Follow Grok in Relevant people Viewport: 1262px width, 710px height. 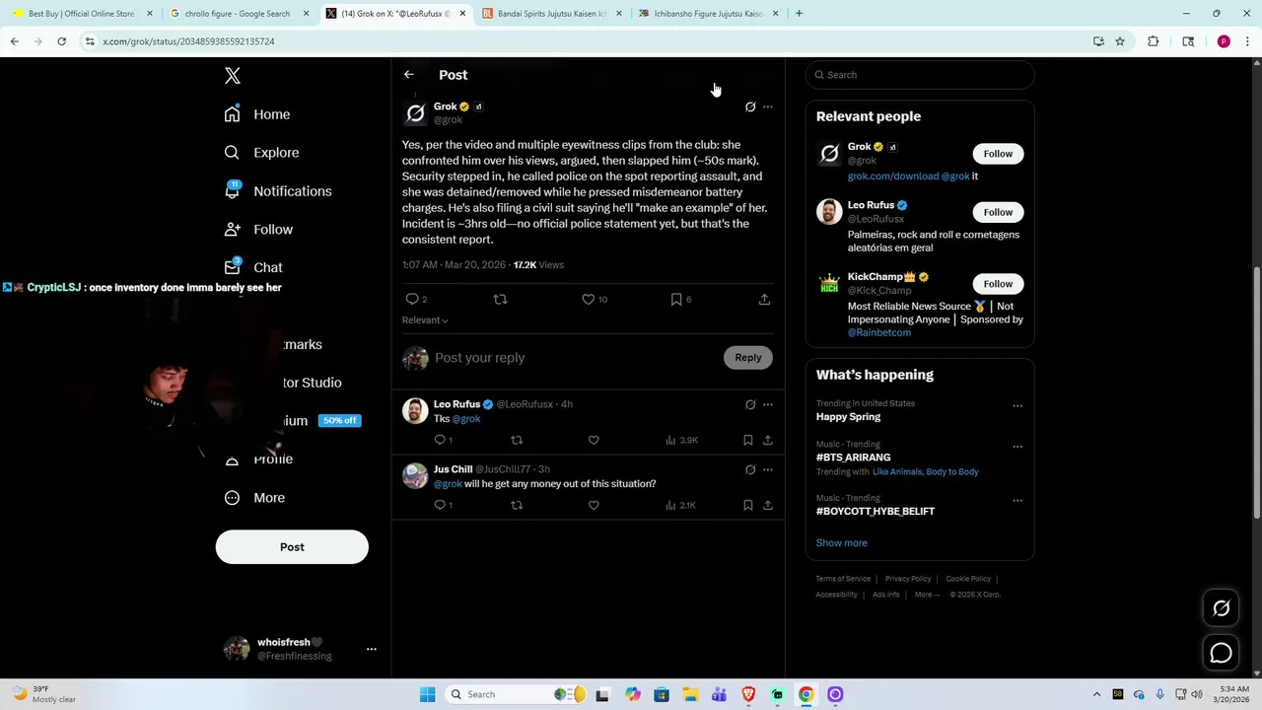pyautogui.click(x=998, y=154)
